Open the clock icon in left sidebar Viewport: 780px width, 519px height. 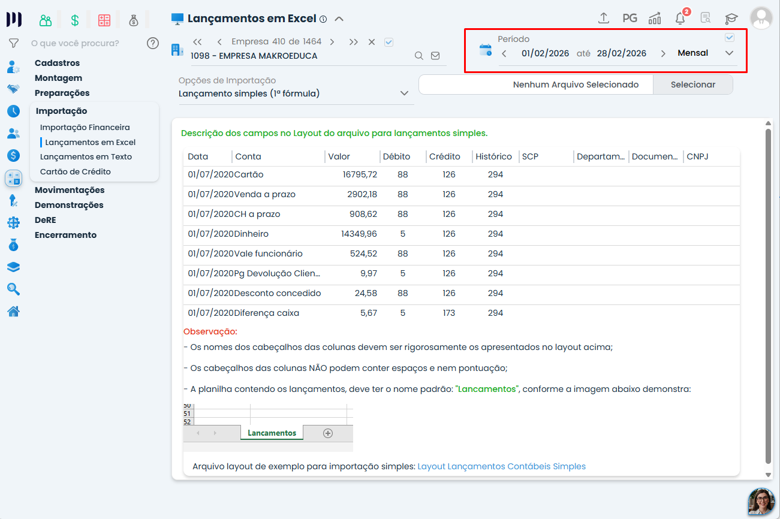tap(13, 111)
